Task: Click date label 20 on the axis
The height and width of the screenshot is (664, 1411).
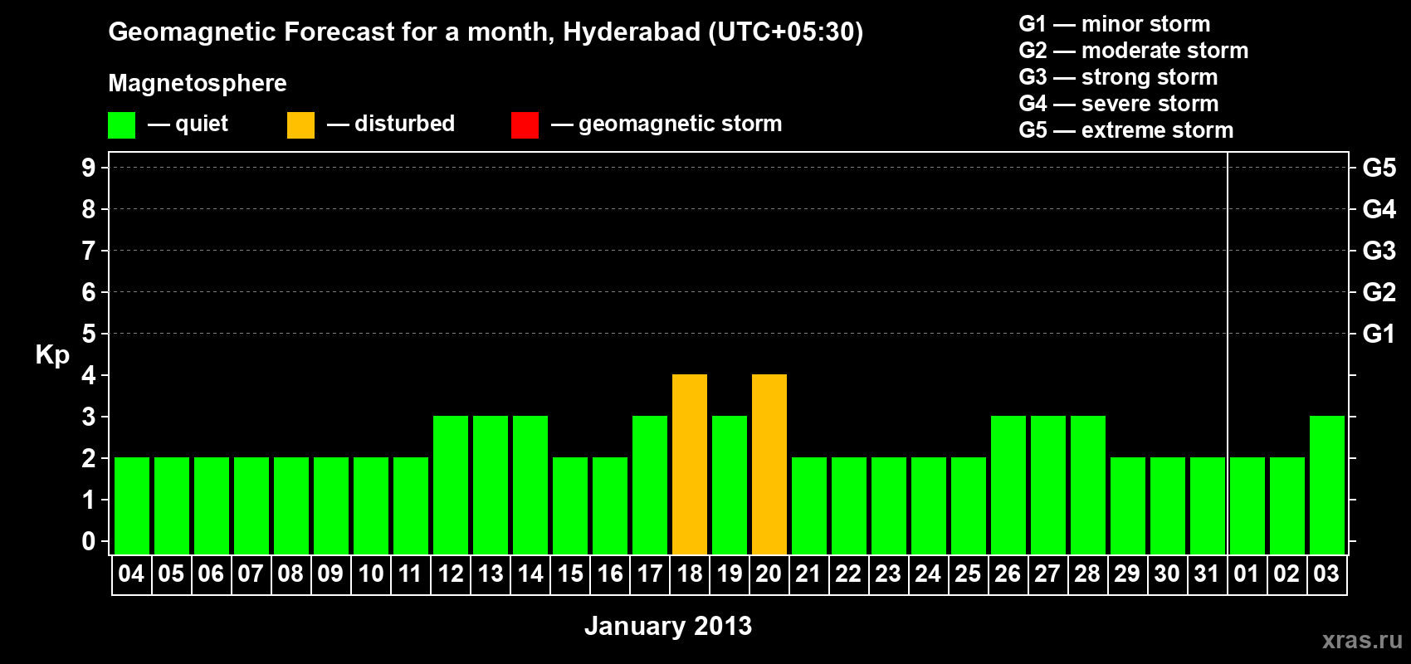Action: pyautogui.click(x=769, y=574)
